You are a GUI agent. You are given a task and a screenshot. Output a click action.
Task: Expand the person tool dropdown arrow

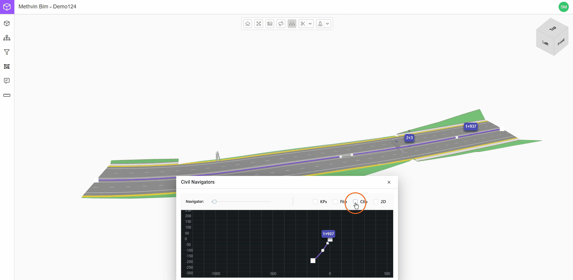tap(328, 24)
